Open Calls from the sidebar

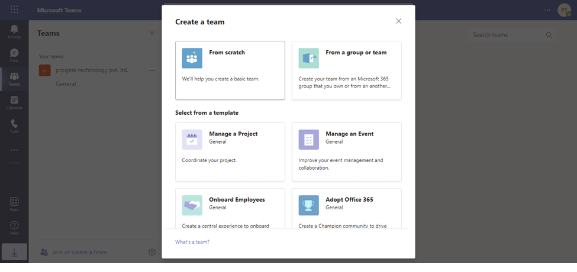click(14, 125)
